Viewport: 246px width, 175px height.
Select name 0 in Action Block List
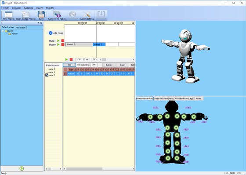(52, 69)
